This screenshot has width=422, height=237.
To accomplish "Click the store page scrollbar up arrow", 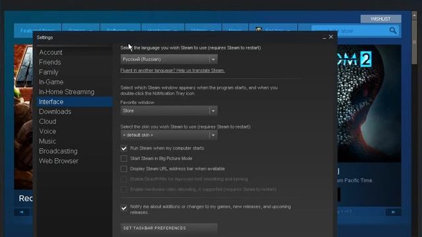I will [414, 16].
